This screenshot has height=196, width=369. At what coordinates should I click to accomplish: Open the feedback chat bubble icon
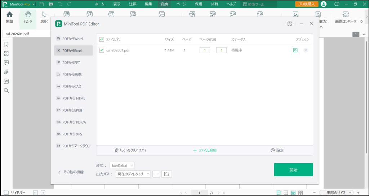click(337, 4)
